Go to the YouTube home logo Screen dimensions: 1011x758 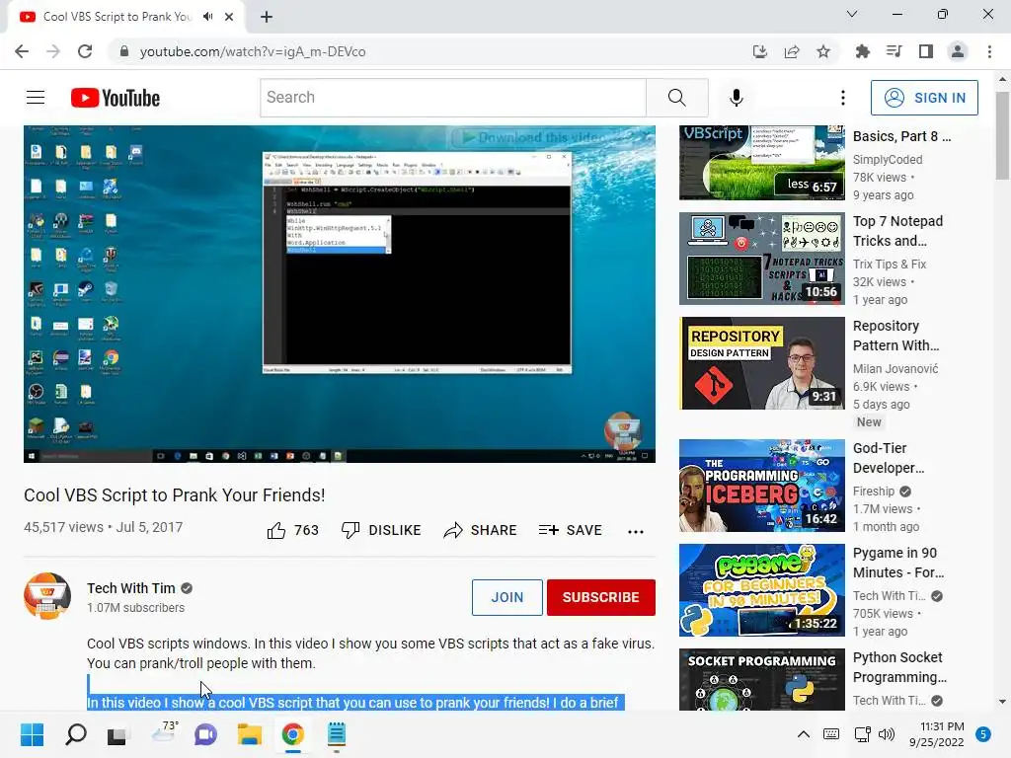(x=116, y=98)
